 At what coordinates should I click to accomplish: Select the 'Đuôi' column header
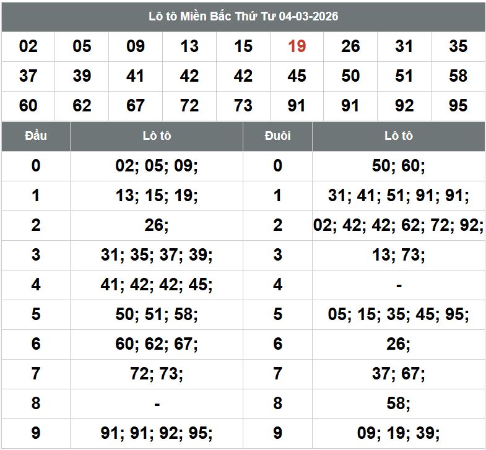(277, 136)
